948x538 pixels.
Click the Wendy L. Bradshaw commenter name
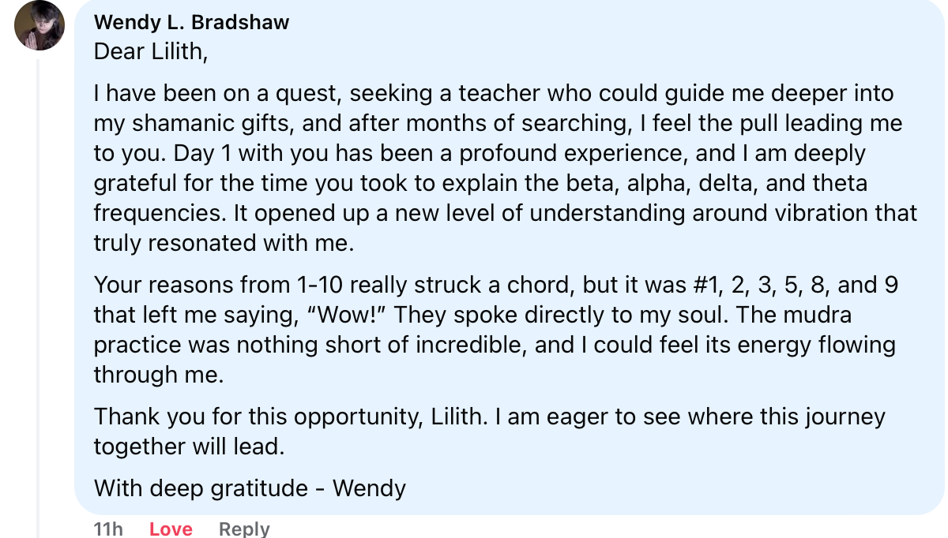pos(192,22)
